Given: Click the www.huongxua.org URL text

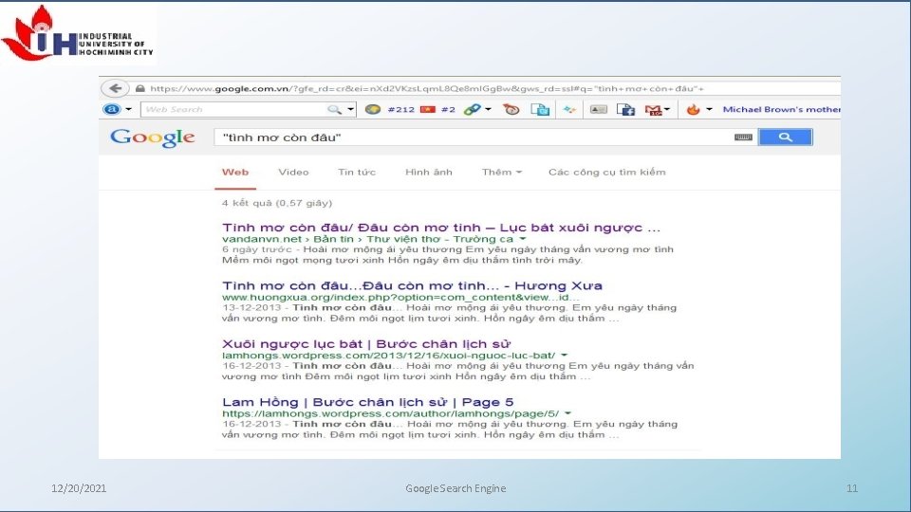Looking at the screenshot, I should 400,297.
